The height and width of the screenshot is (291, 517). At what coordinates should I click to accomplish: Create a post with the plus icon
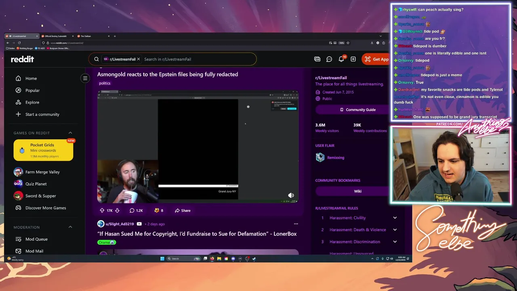[353, 59]
